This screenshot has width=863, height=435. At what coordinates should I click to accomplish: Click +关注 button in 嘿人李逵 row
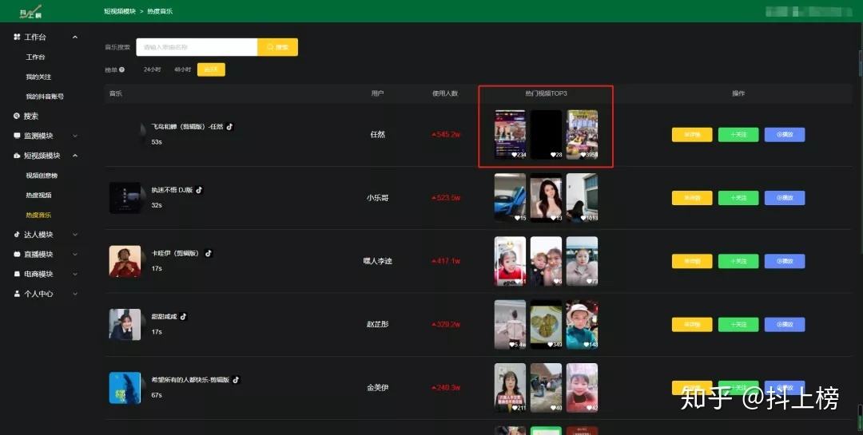click(738, 261)
